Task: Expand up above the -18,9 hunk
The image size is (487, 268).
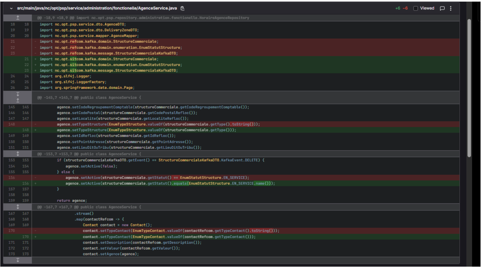Action: pos(18,18)
